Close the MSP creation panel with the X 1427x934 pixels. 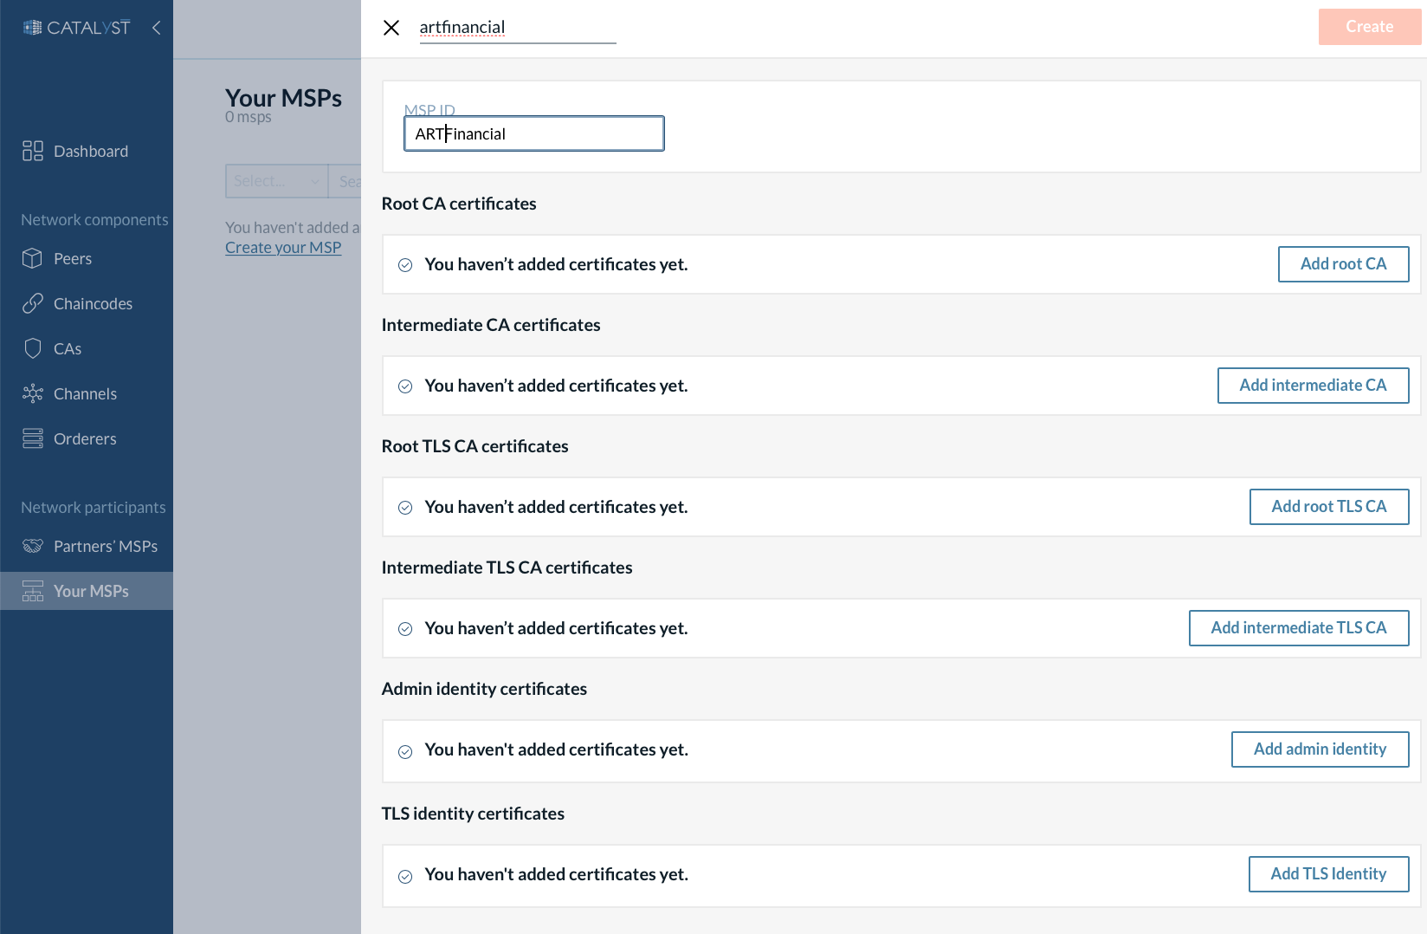(x=391, y=27)
